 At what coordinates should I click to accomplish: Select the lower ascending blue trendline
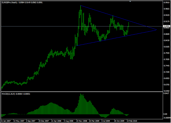coord(117,38)
